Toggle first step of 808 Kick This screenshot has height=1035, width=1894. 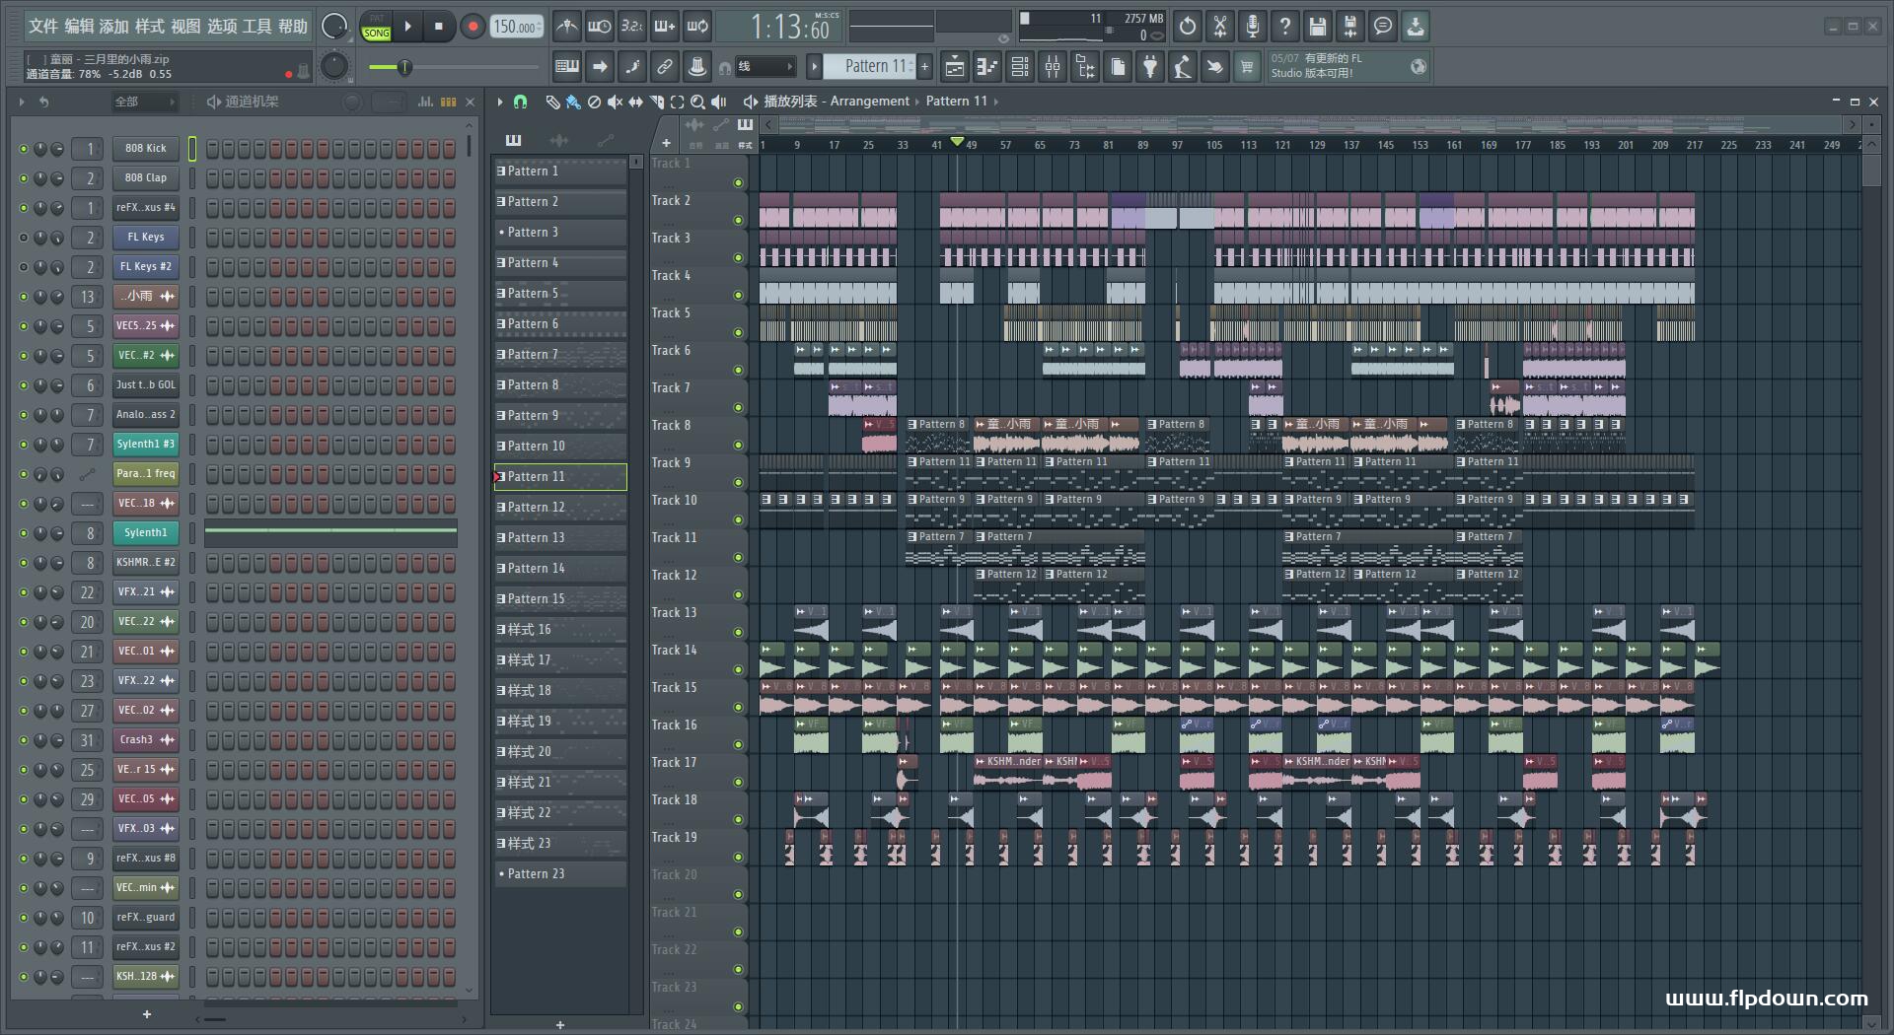click(213, 149)
